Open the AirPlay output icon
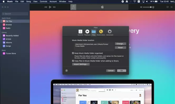 point(153,7)
